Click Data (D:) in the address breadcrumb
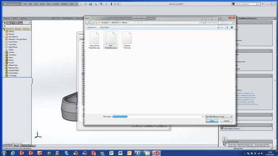 coord(115,23)
